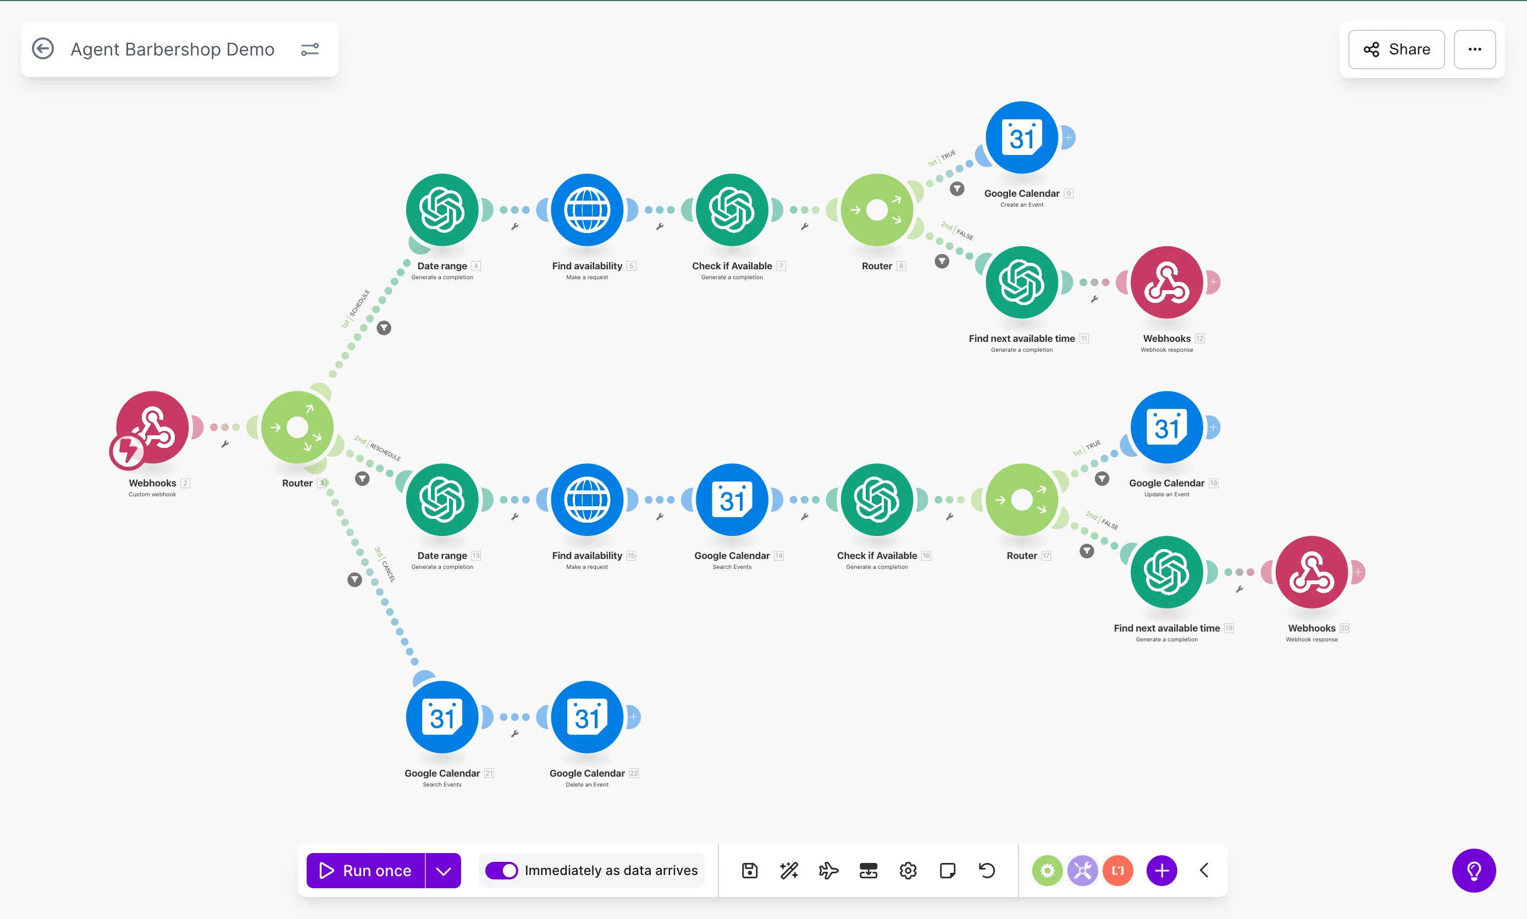Screen dimensions: 1527x919
Task: Go back using the arrow beside title
Action: [x=43, y=49]
